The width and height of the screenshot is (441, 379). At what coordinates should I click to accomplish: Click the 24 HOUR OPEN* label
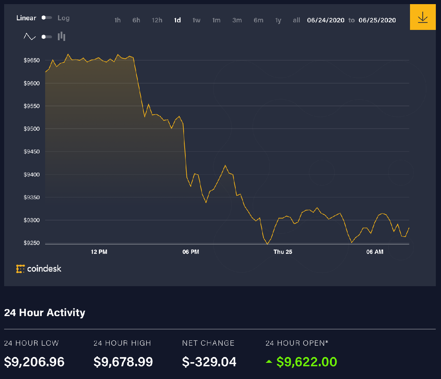click(297, 343)
